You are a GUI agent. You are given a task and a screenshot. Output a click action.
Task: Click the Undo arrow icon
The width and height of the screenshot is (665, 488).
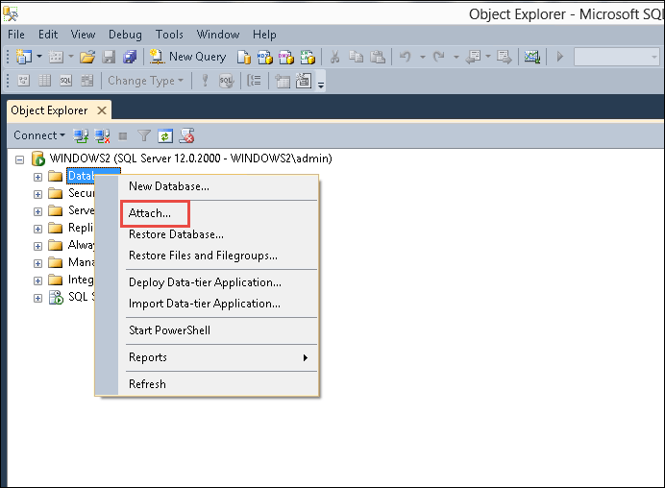tap(406, 57)
